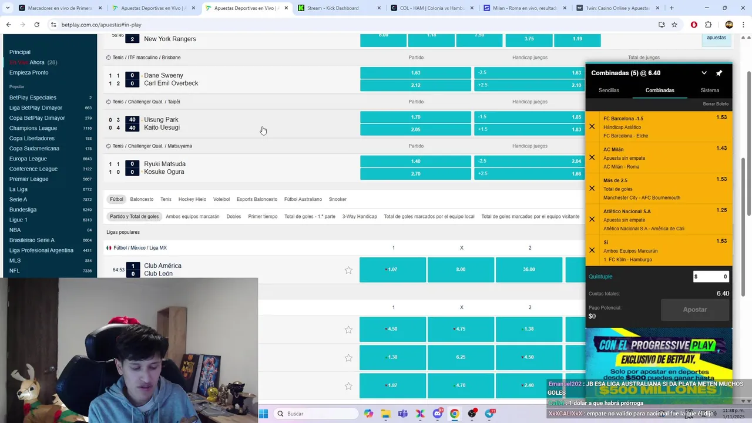Focus the stake amount input field

[x=711, y=277]
